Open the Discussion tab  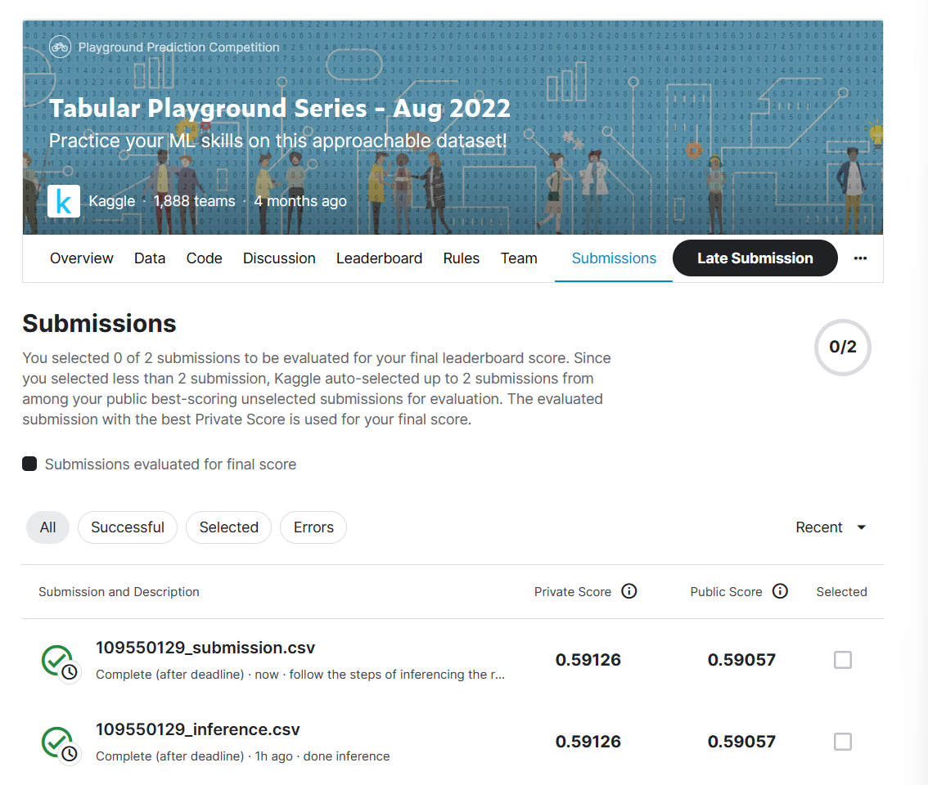pyautogui.click(x=279, y=258)
